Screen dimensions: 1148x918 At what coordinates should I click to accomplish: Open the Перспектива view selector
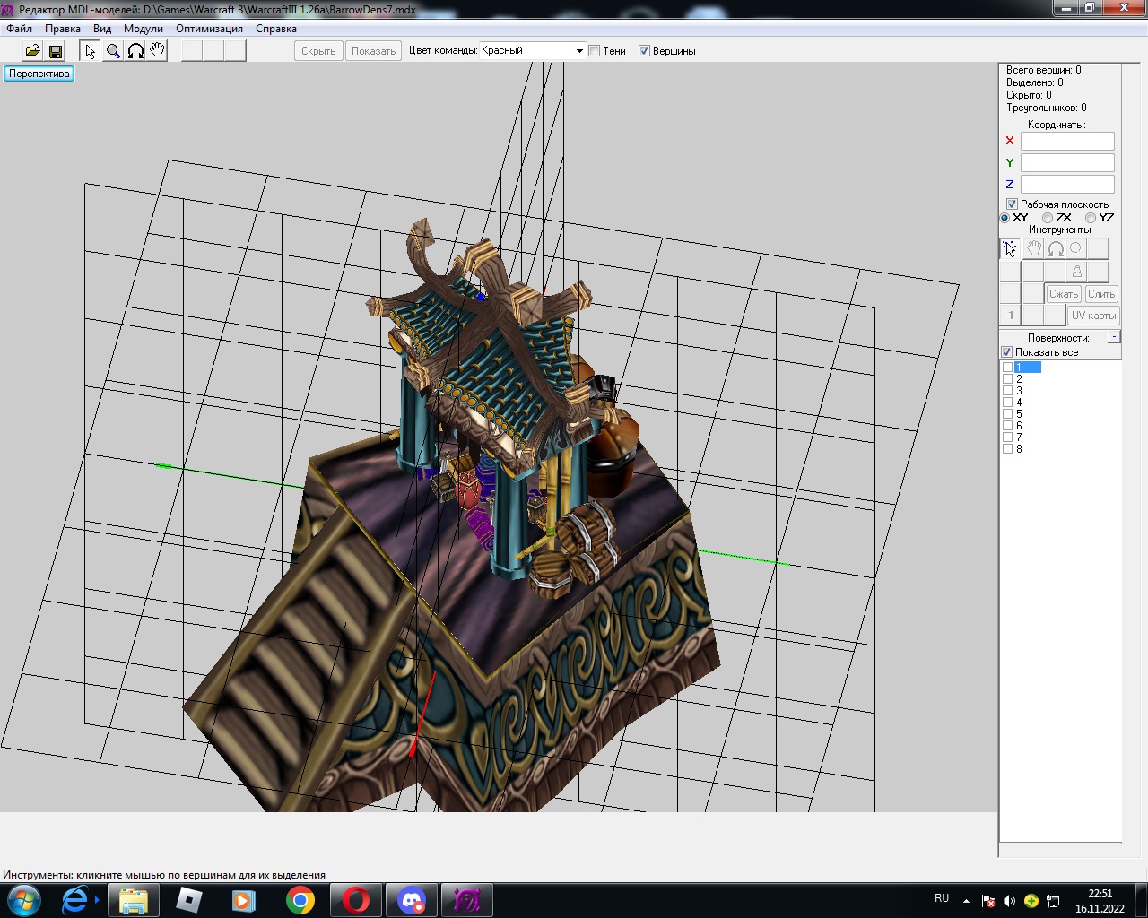39,74
